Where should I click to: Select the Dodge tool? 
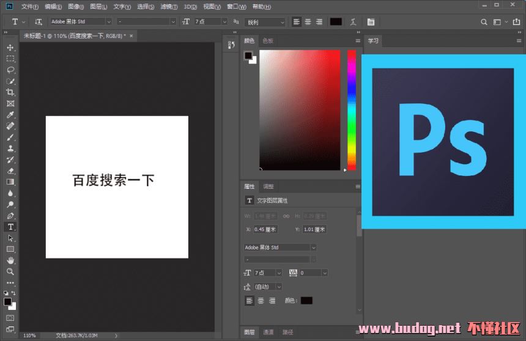[x=10, y=205]
